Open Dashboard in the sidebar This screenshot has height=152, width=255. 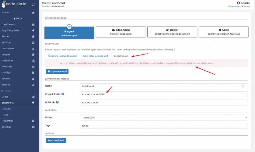click(20, 25)
